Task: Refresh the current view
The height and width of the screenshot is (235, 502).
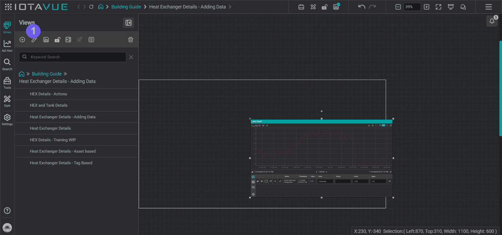Action: [x=91, y=7]
